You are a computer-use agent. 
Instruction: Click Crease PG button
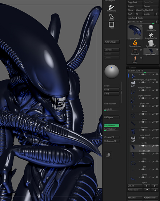[x=111, y=137]
